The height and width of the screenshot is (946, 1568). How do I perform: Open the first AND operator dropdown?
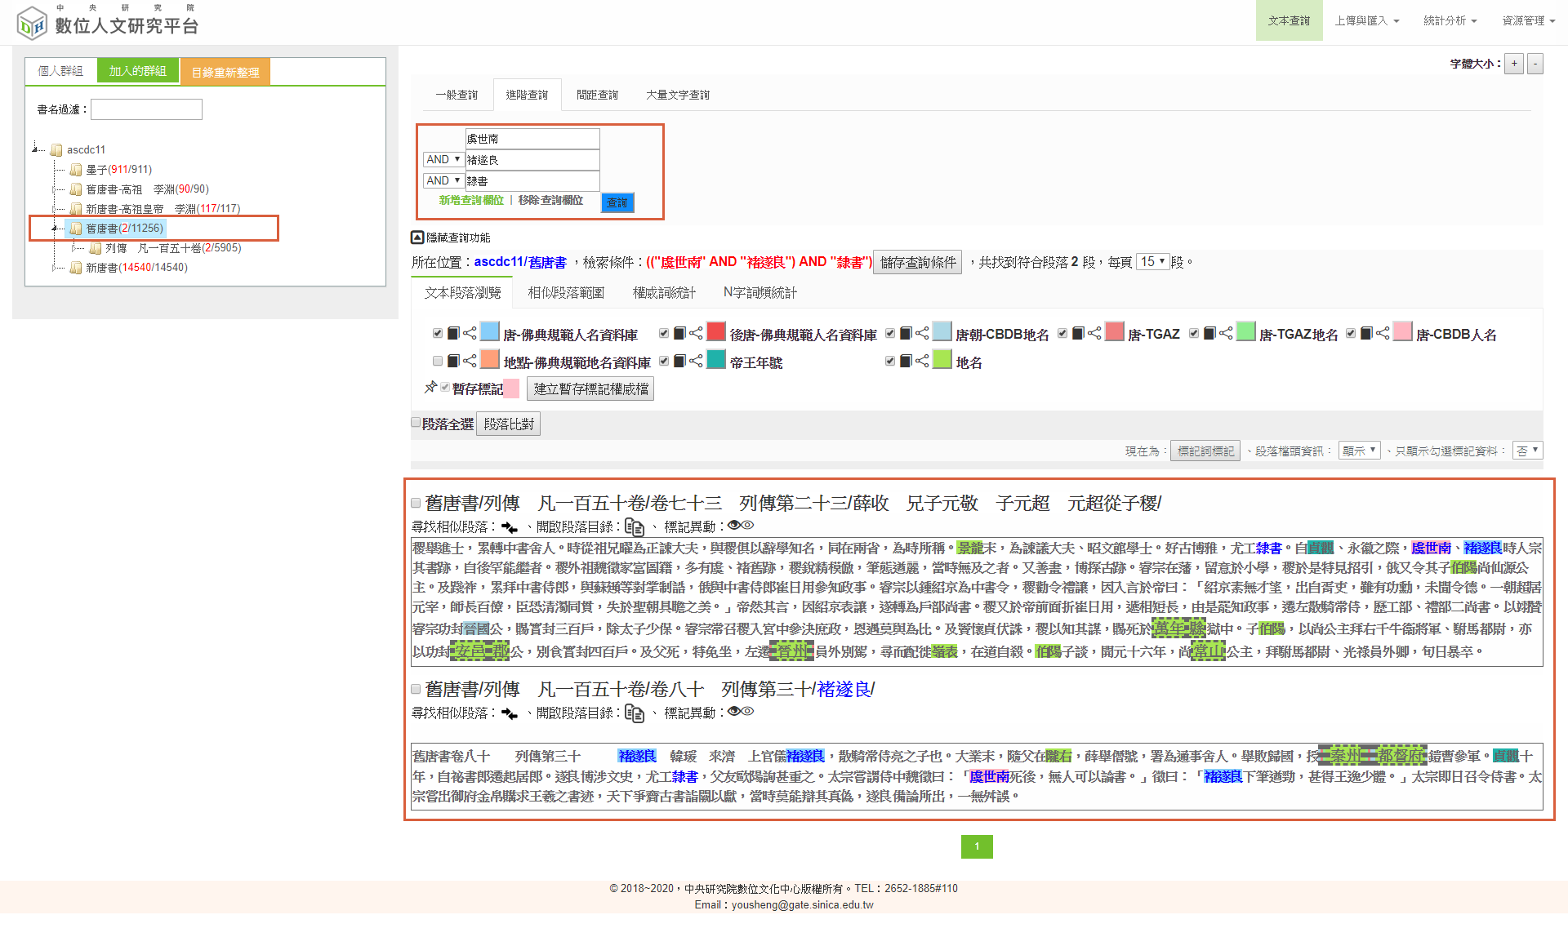pyautogui.click(x=443, y=159)
